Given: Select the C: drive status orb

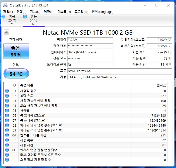Looking at the screenshot, I should click(3, 17).
